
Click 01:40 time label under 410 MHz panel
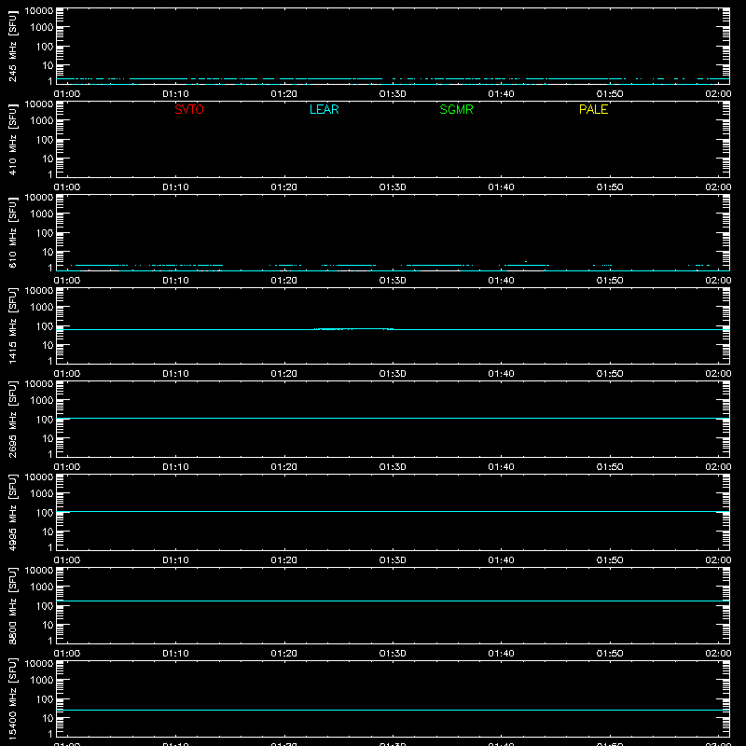coord(501,187)
